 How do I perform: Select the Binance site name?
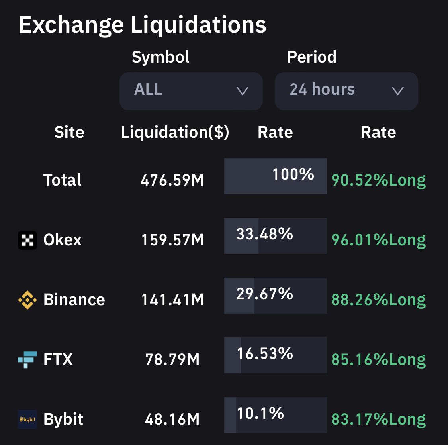[x=74, y=300]
